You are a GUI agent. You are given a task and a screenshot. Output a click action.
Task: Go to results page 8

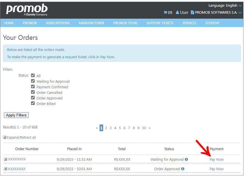[134, 128]
